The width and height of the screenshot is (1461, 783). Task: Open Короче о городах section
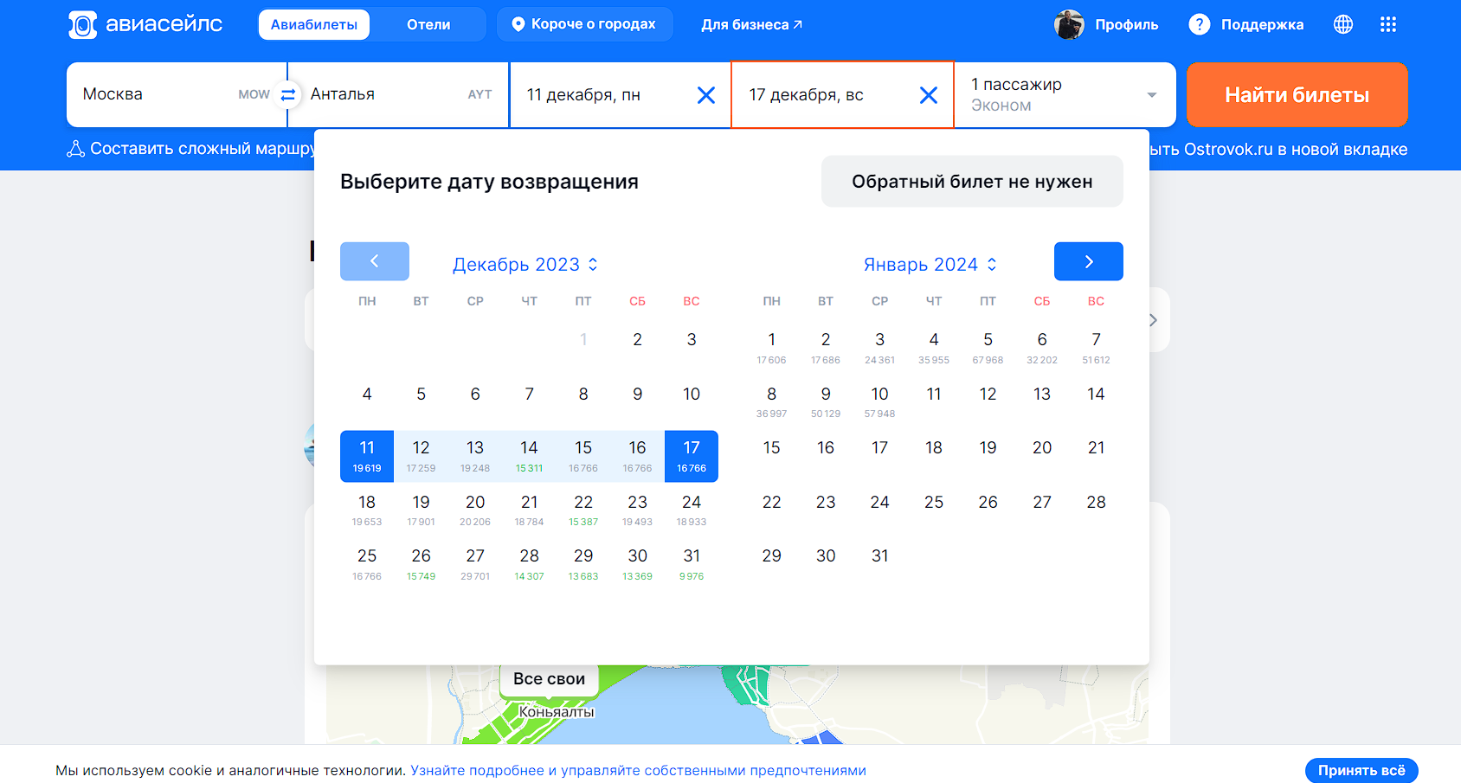tap(584, 24)
